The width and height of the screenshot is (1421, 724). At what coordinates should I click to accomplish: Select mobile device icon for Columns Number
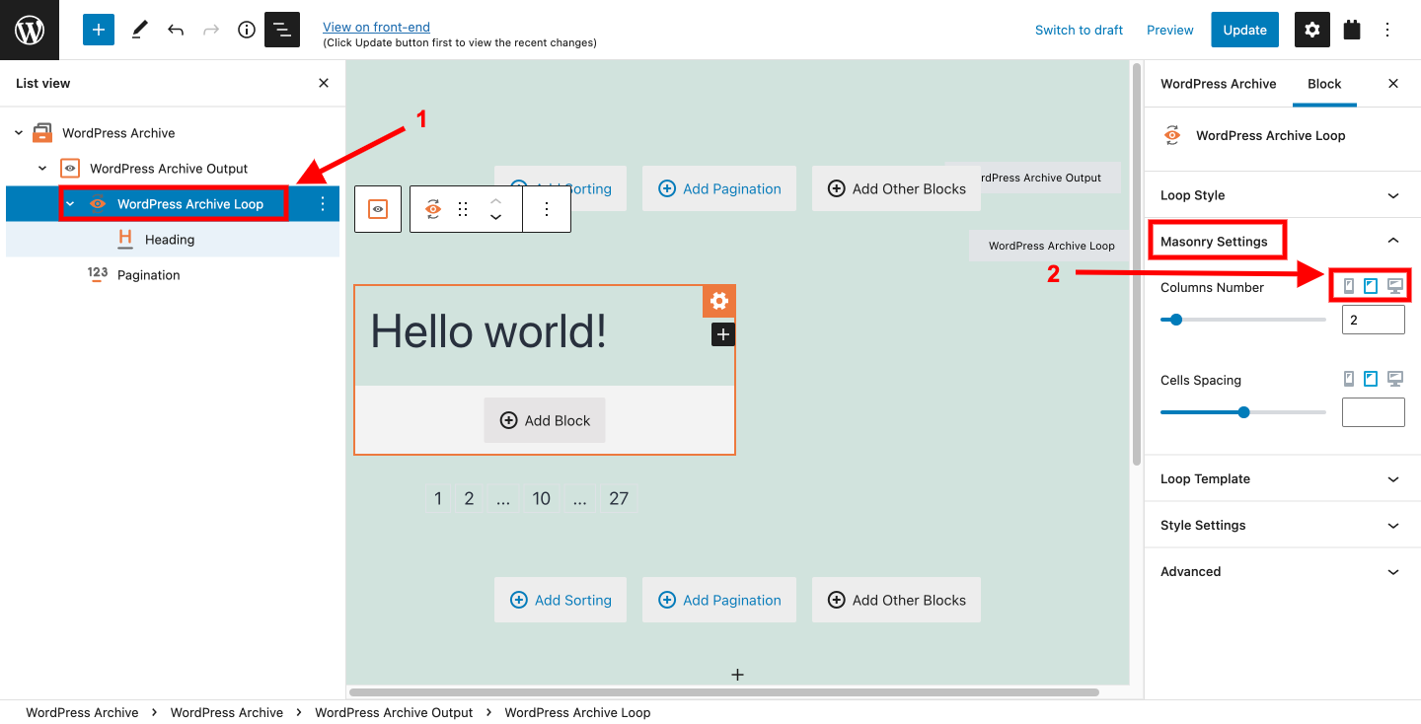pyautogui.click(x=1349, y=286)
